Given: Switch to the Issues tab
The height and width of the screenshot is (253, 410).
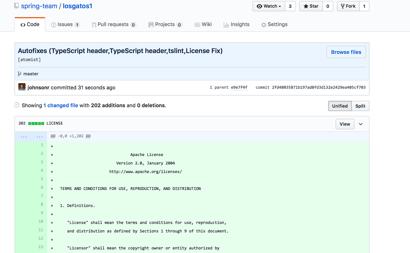Looking at the screenshot, I should click(65, 25).
